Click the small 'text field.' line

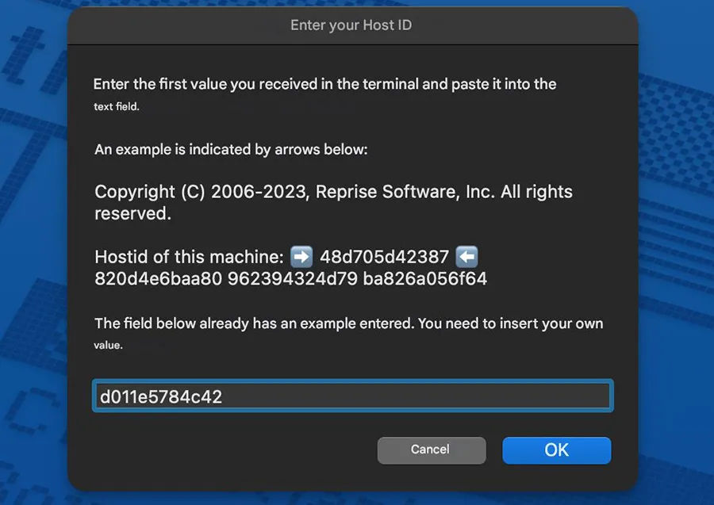tap(117, 106)
